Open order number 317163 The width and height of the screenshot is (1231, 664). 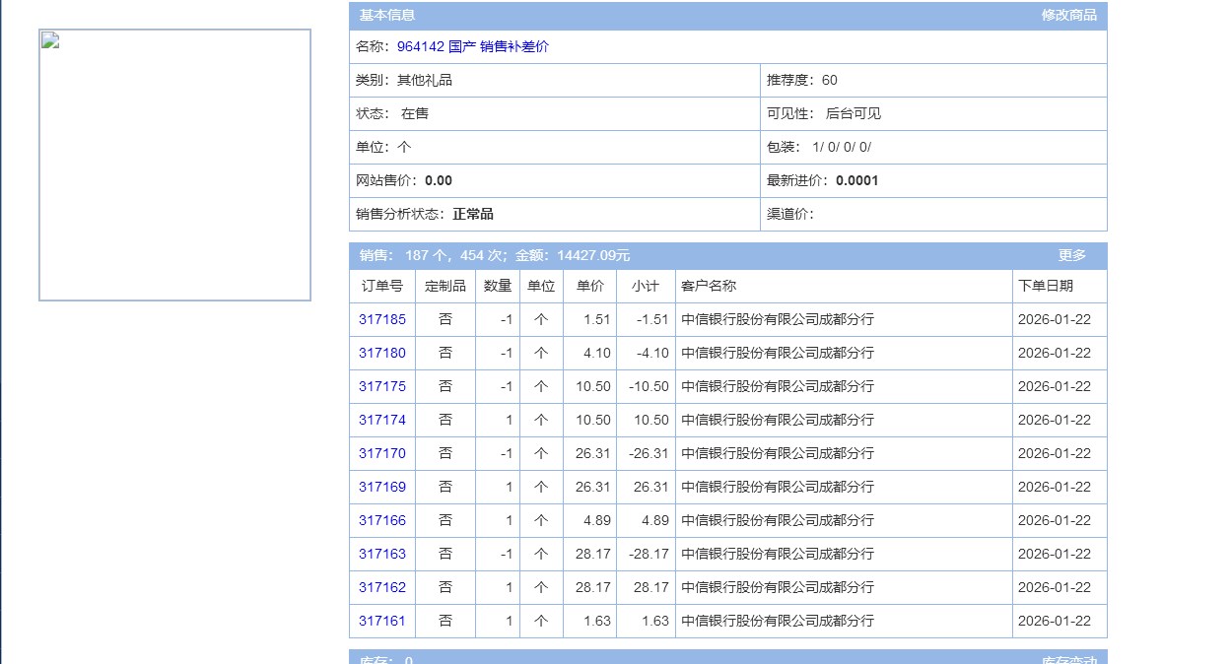click(381, 555)
